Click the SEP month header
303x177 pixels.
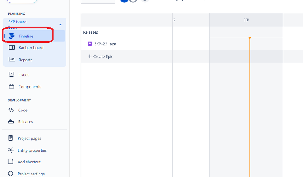[x=246, y=20]
